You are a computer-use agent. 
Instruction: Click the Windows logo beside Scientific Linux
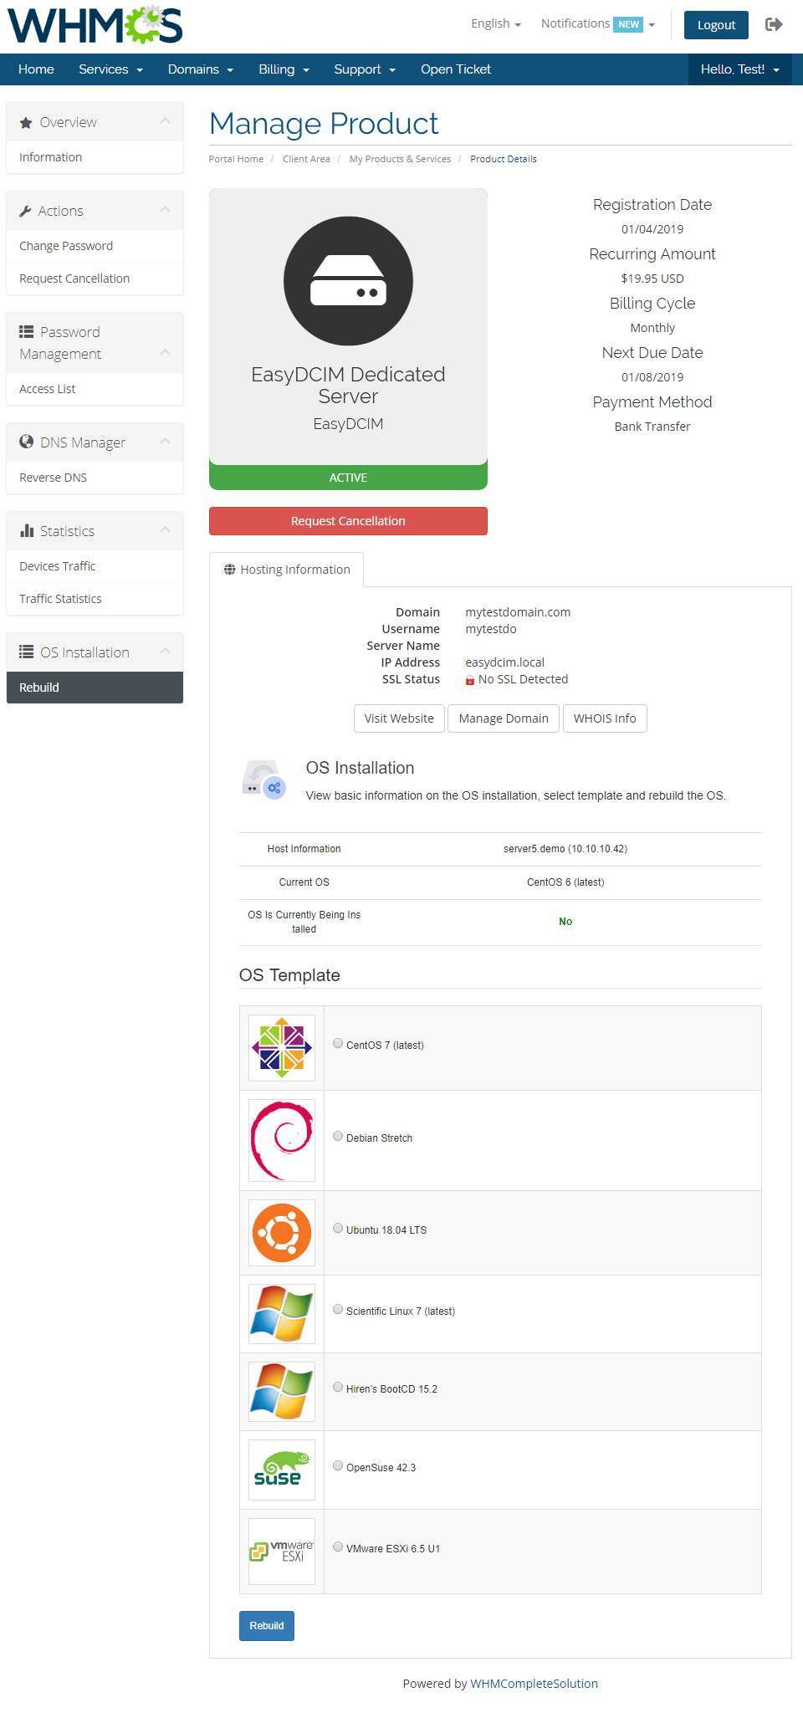[282, 1314]
